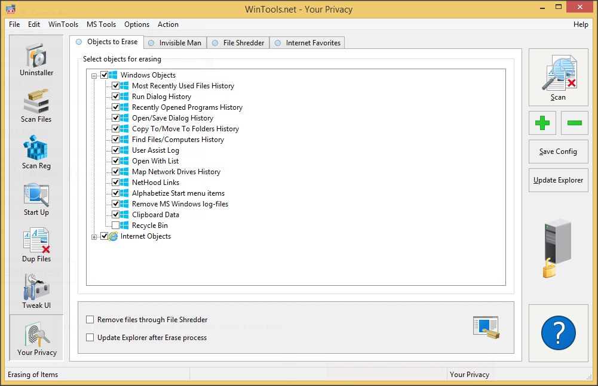Click Windows icon next to Most Recently Used Files History
This screenshot has height=386, width=598.
coord(124,86)
